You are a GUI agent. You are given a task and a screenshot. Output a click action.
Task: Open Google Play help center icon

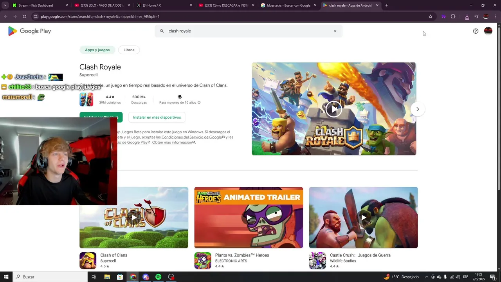pos(476,31)
